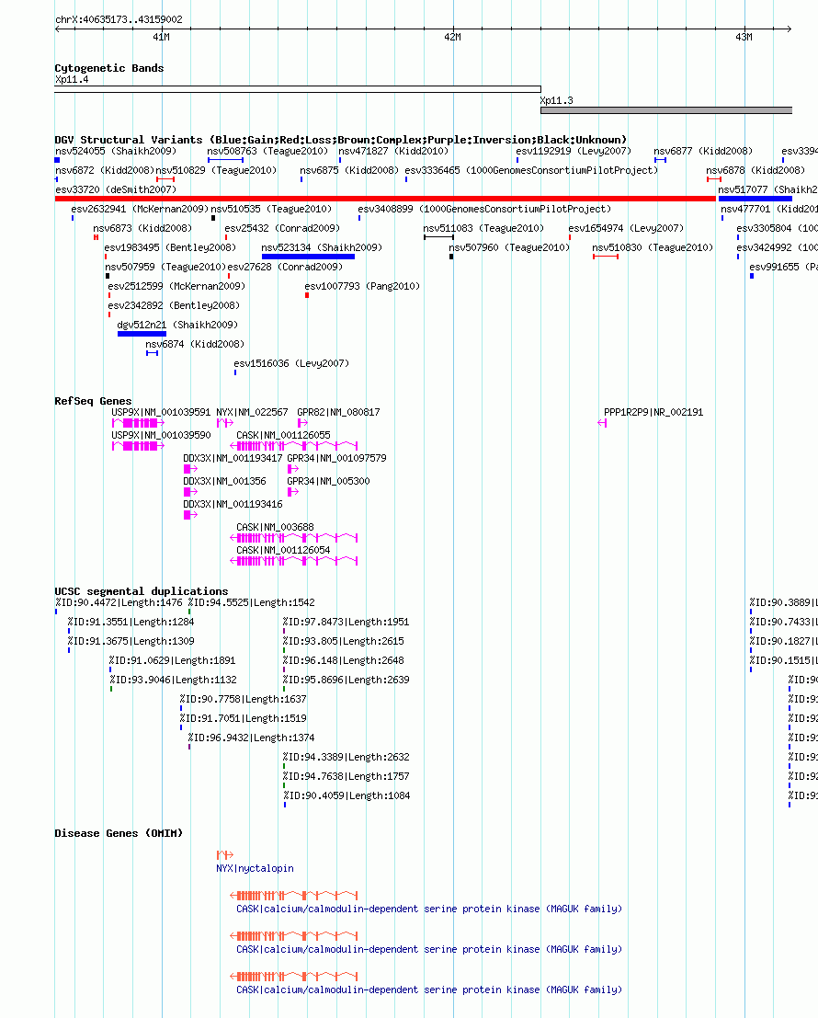Open the first CASK calcium/calmodulin-dependent kinase link

pos(429,909)
